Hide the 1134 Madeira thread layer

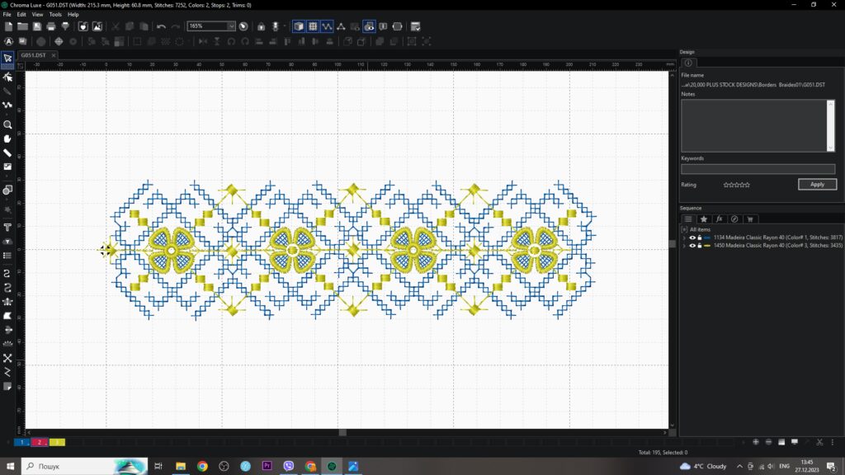click(x=692, y=237)
